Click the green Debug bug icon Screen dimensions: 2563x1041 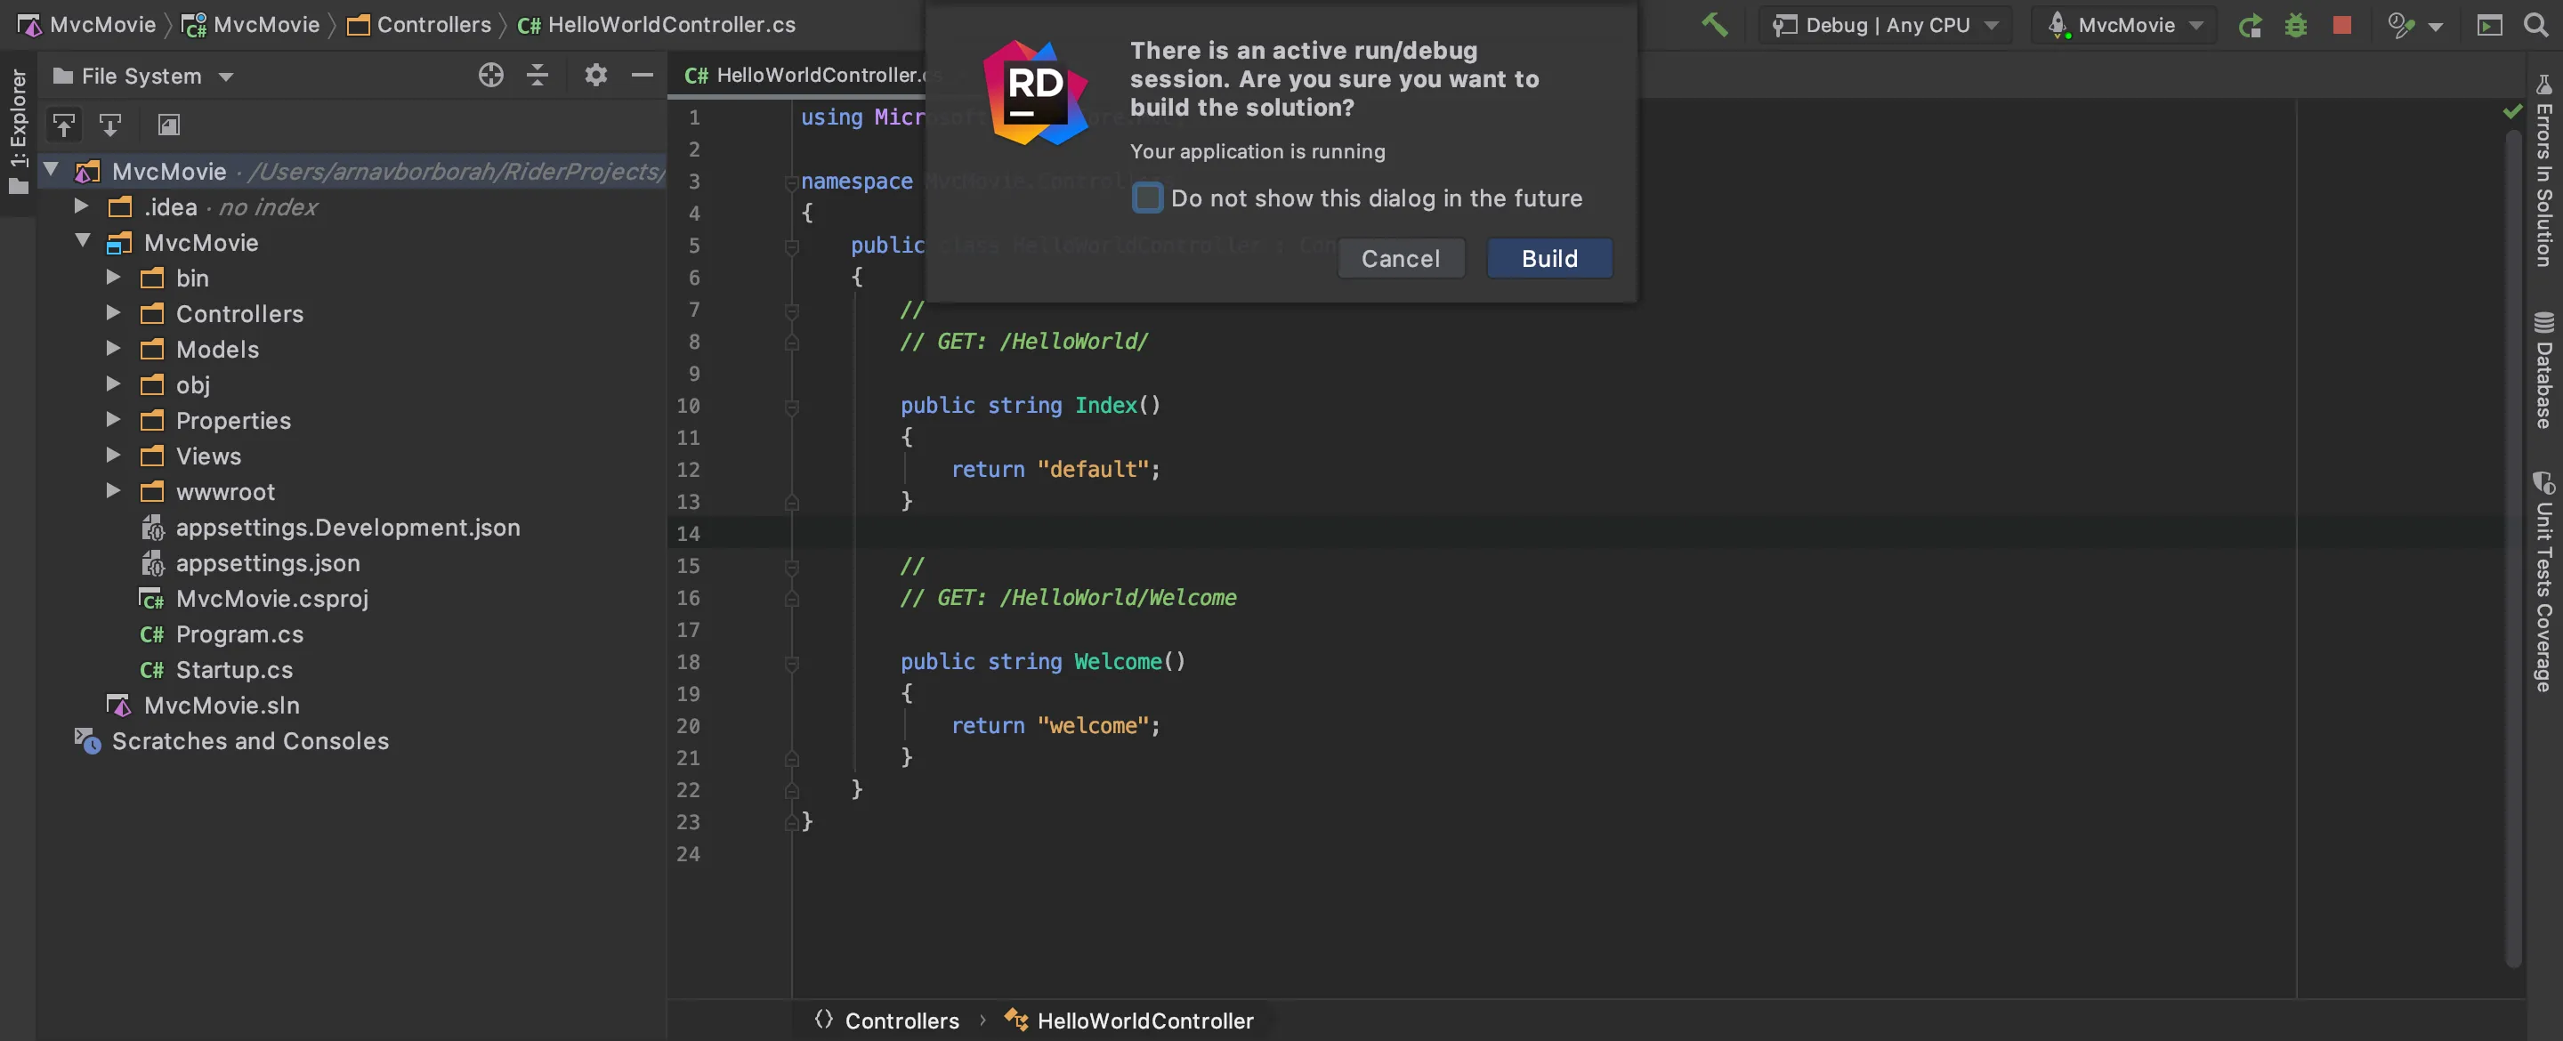point(2295,25)
